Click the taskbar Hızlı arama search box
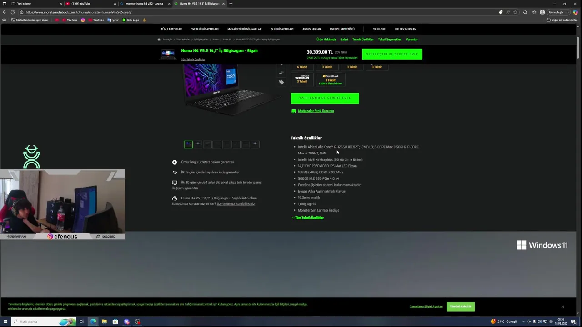 [x=42, y=322]
